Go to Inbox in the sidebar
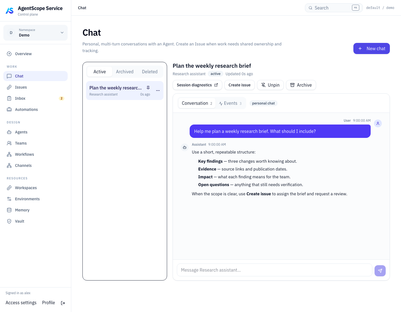Image resolution: width=401 pixels, height=312 pixels. pos(35,98)
